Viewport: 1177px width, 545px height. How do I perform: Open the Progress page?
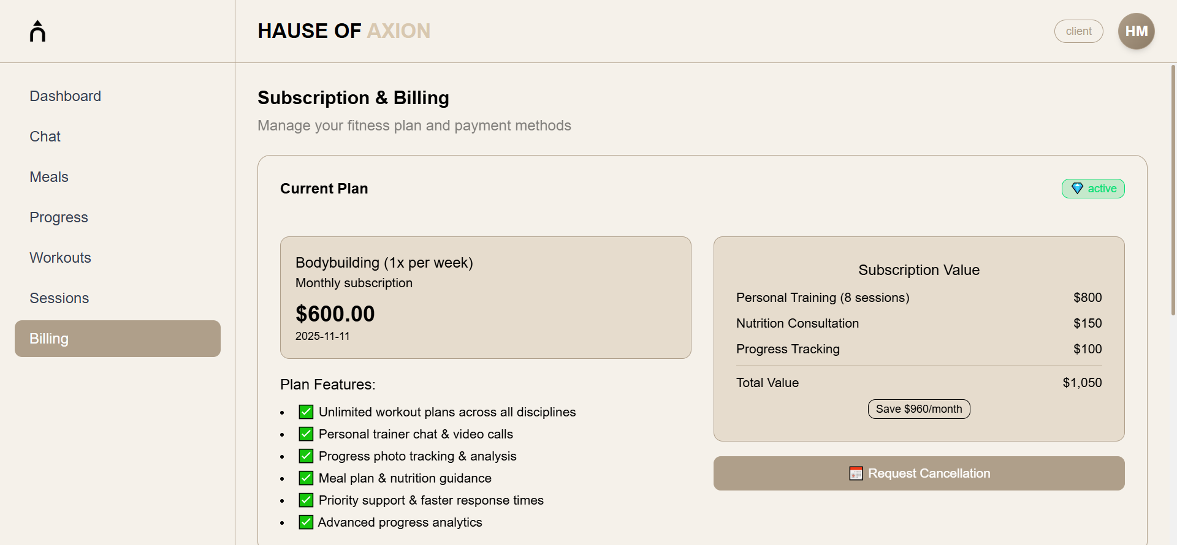click(59, 217)
